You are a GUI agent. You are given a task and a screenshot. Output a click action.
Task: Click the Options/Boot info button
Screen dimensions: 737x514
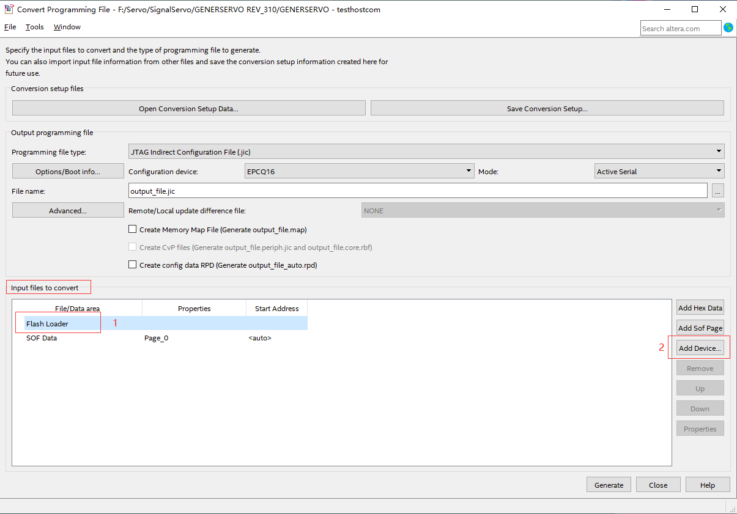pos(68,171)
